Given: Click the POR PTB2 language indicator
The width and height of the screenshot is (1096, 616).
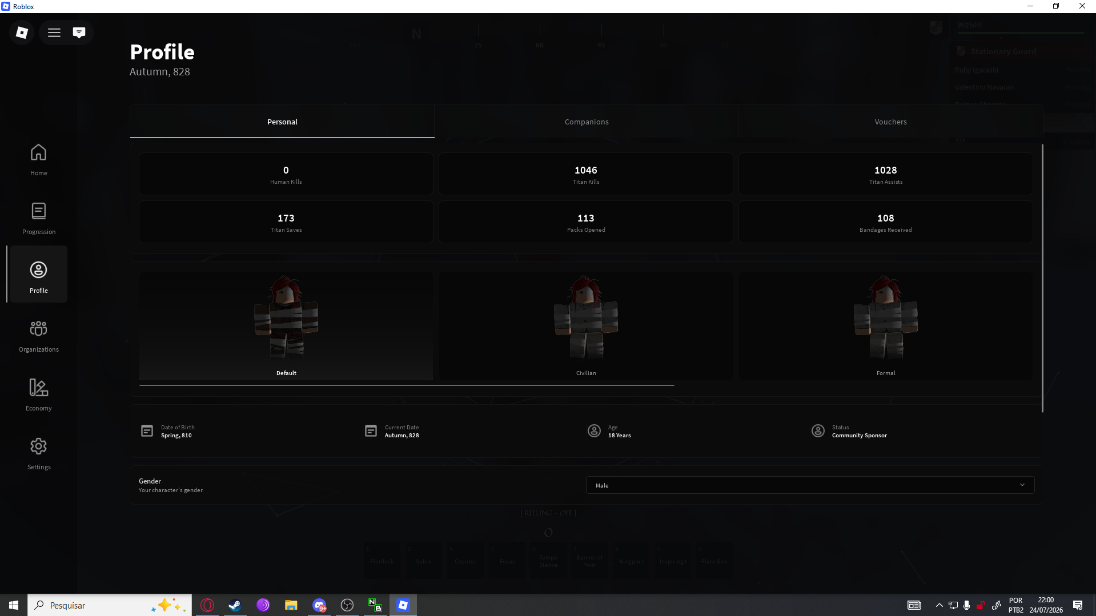Looking at the screenshot, I should [x=1016, y=605].
